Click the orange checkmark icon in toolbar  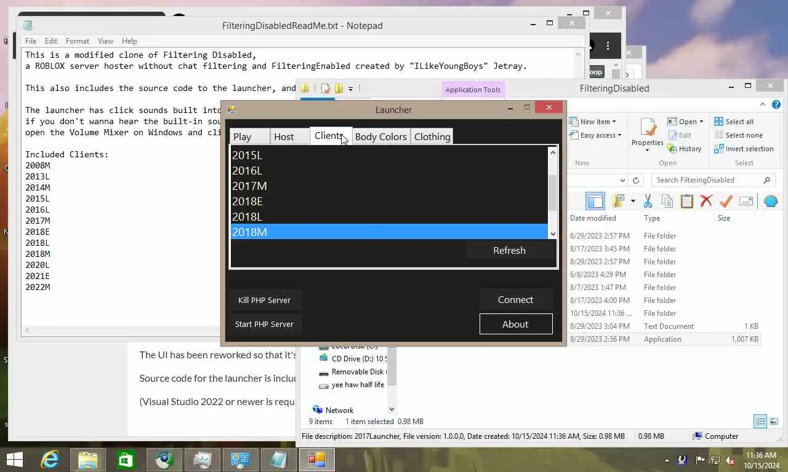[726, 201]
